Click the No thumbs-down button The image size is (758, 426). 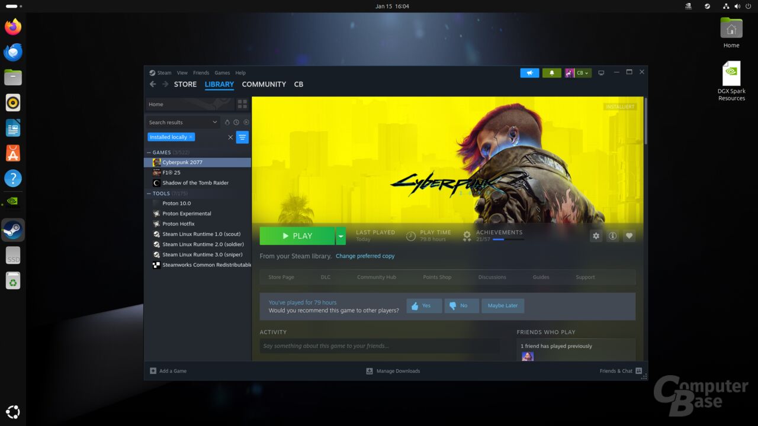462,306
